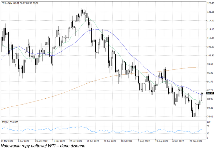215x149 pixels.
Task: Click the 125.45 price axis label
Action: click(x=210, y=3)
